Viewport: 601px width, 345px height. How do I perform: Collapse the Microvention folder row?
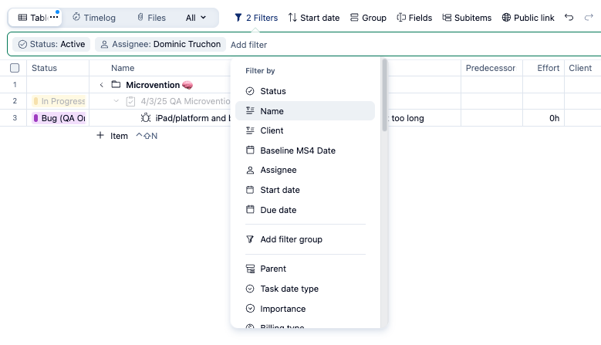pyautogui.click(x=101, y=85)
